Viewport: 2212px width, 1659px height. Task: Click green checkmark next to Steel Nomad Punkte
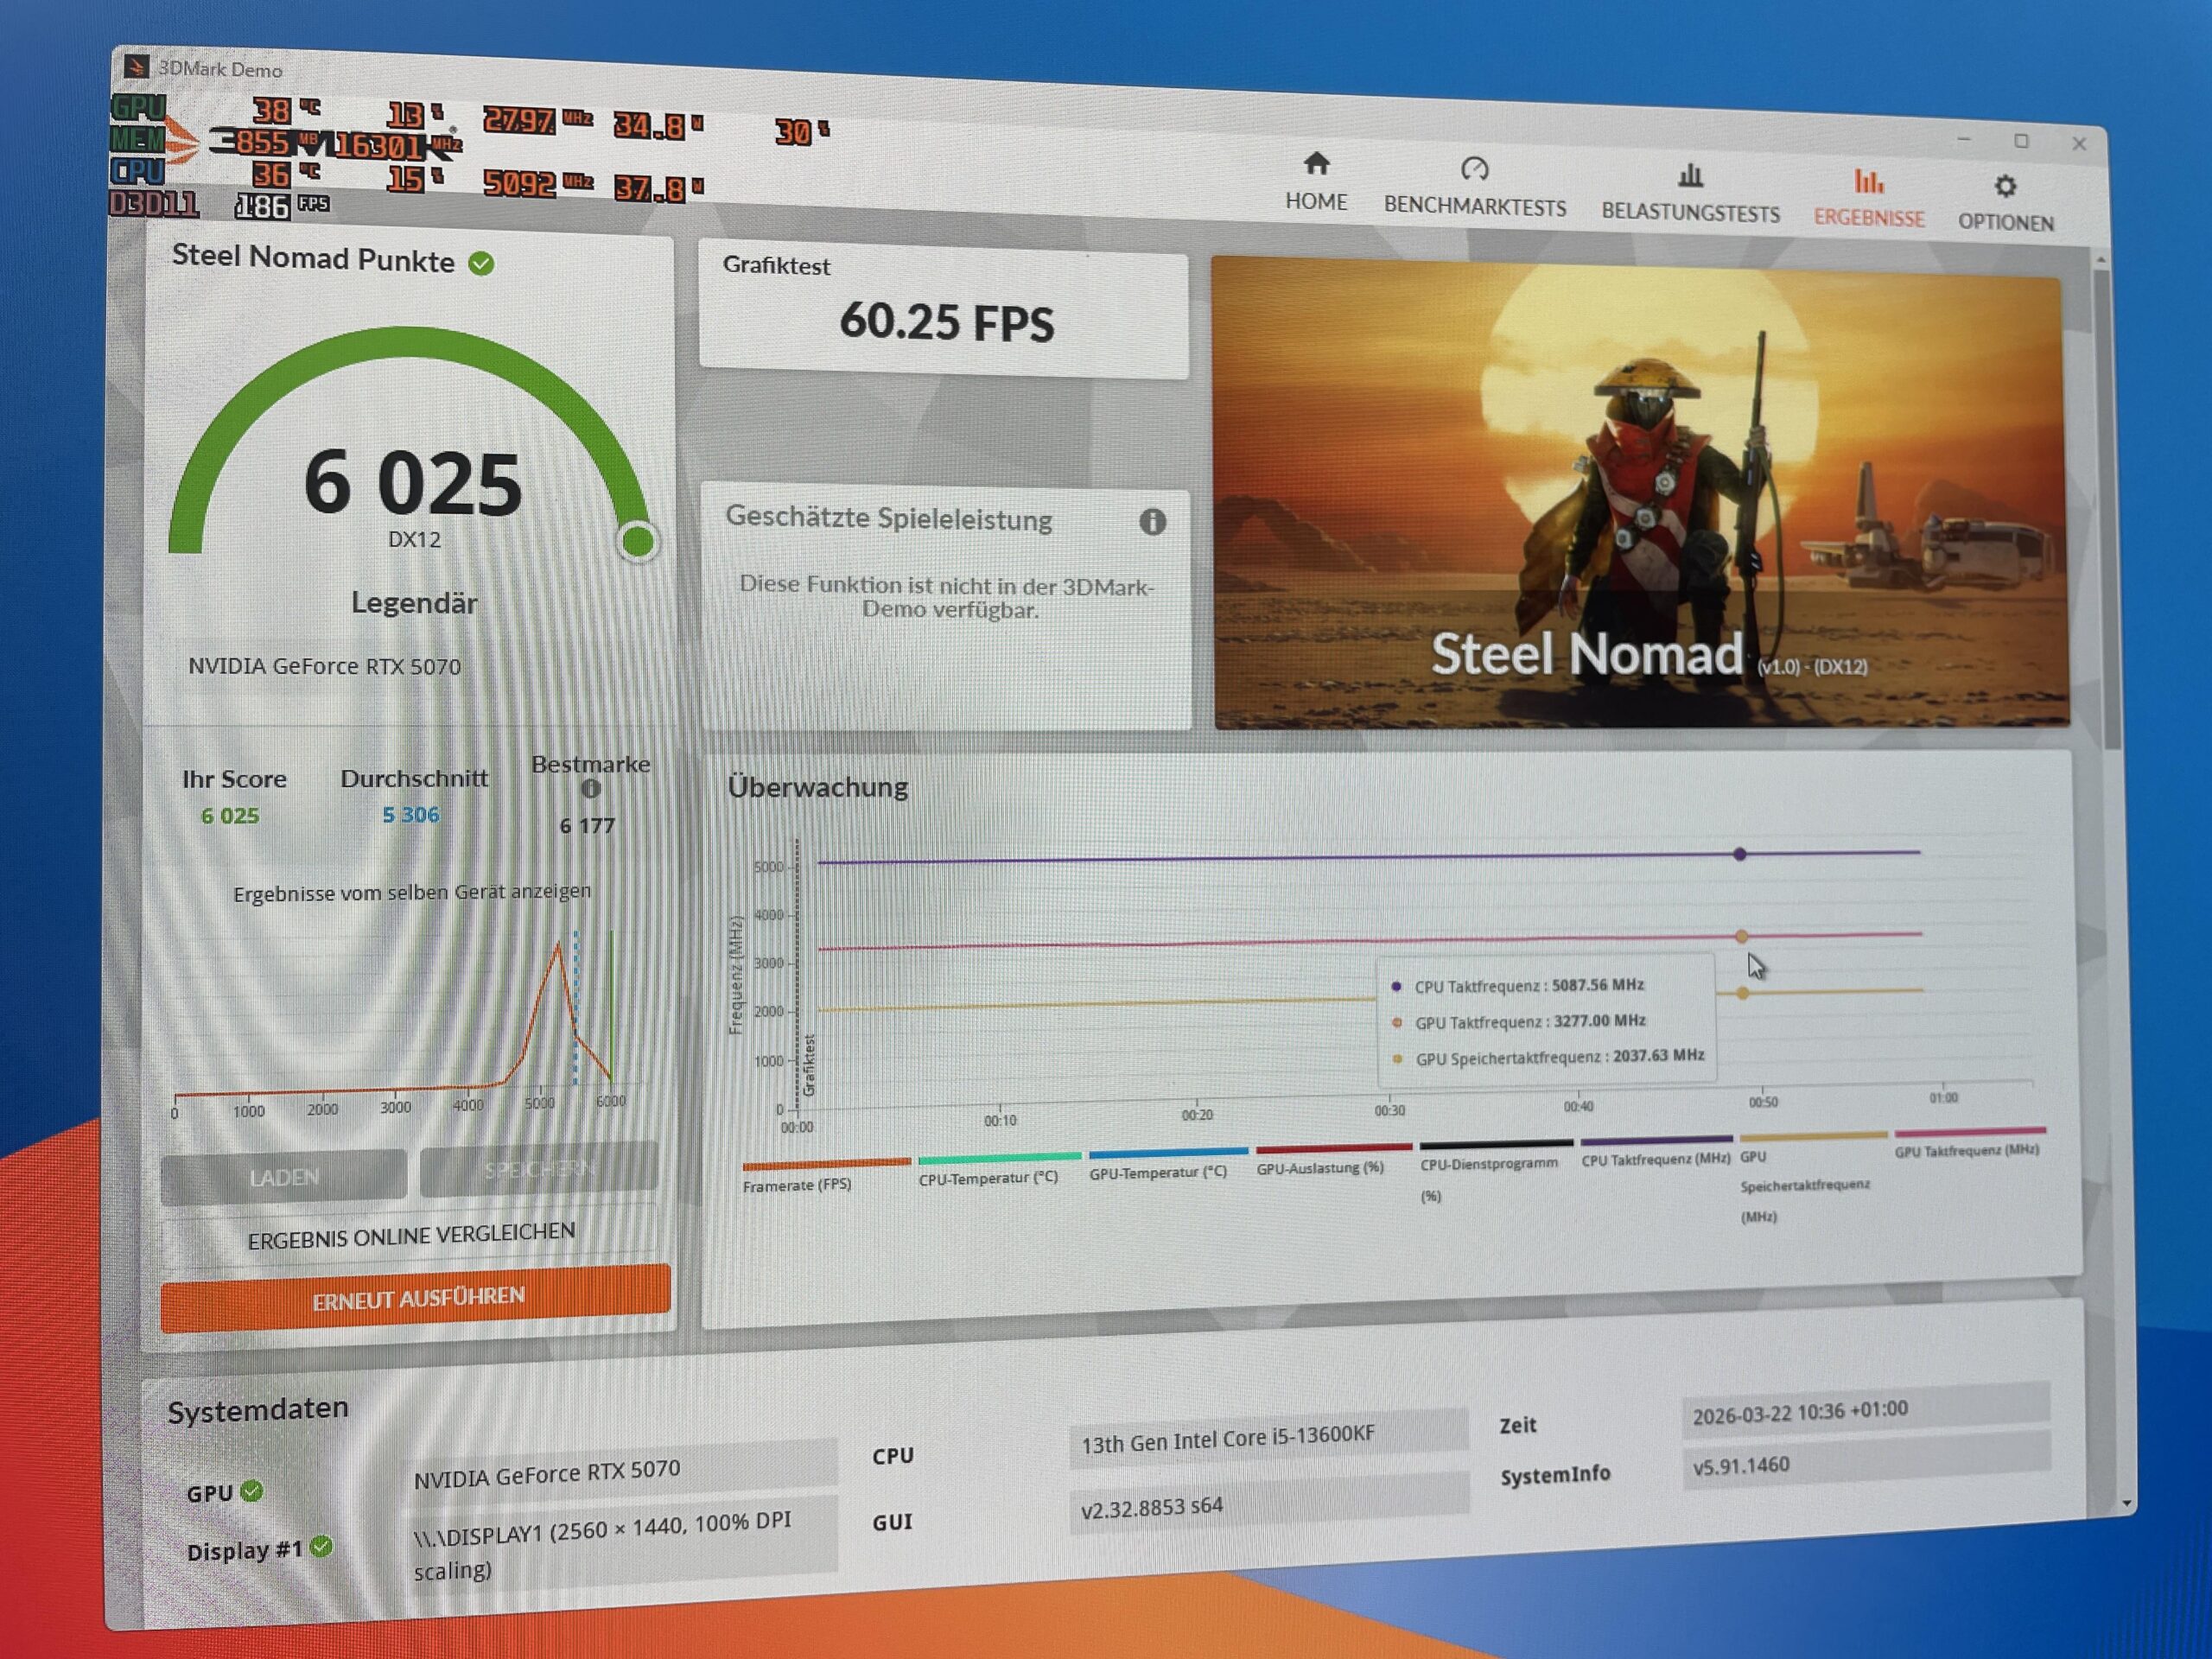(x=481, y=264)
